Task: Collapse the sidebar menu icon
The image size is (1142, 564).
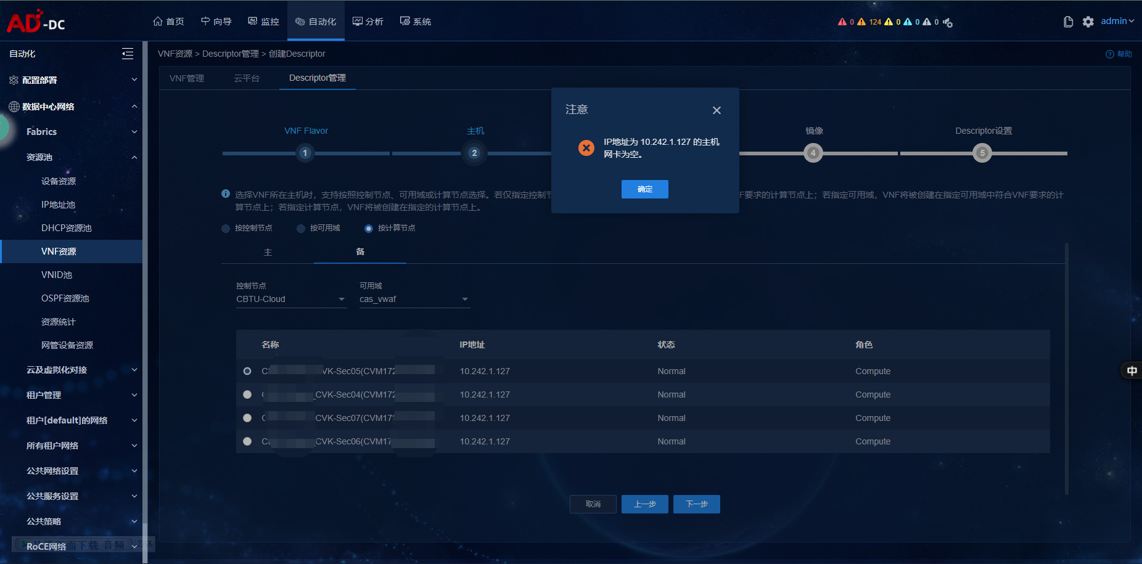Action: [x=128, y=54]
